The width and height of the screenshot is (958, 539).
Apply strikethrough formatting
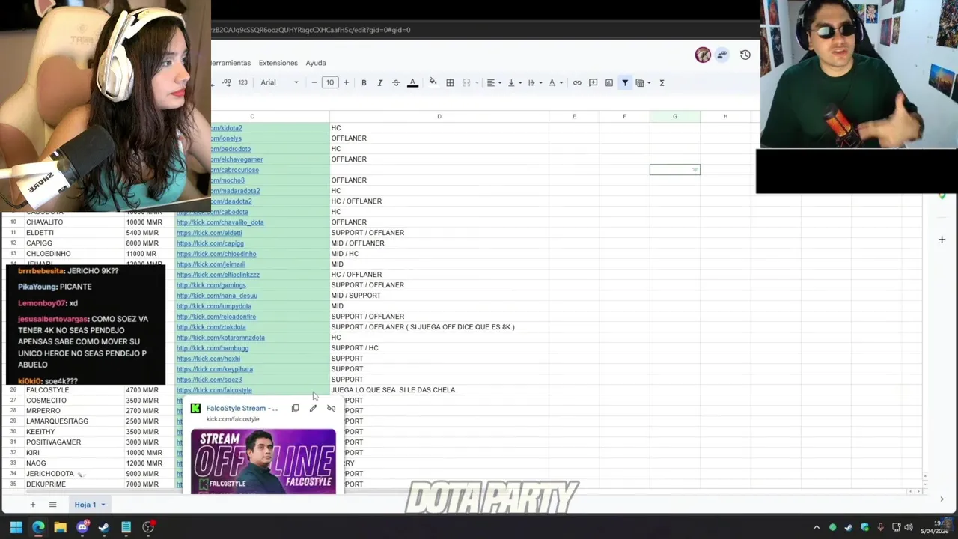(x=396, y=83)
